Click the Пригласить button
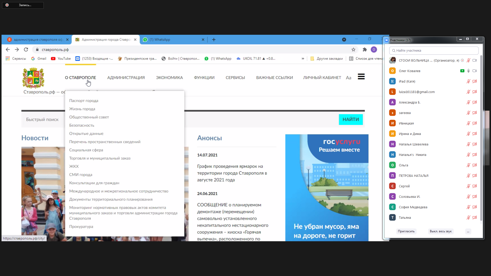This screenshot has width=491, height=276. click(x=406, y=232)
